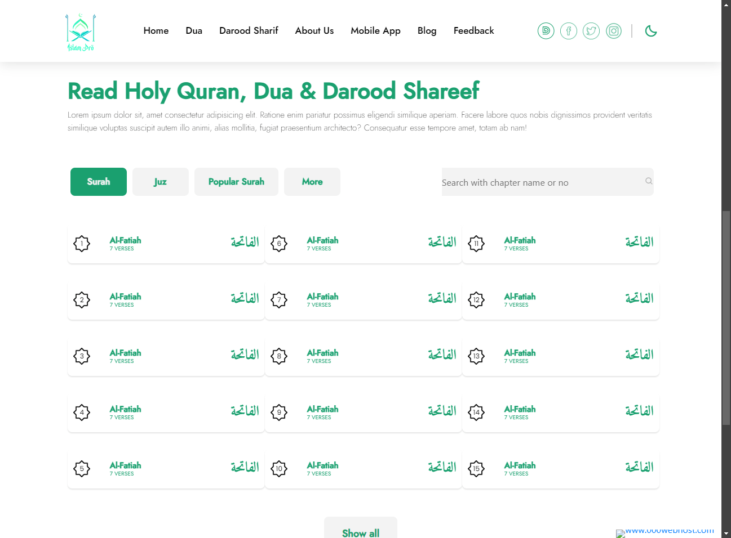The width and height of the screenshot is (731, 538).
Task: Open the Mobile App menu item
Action: pyautogui.click(x=375, y=31)
